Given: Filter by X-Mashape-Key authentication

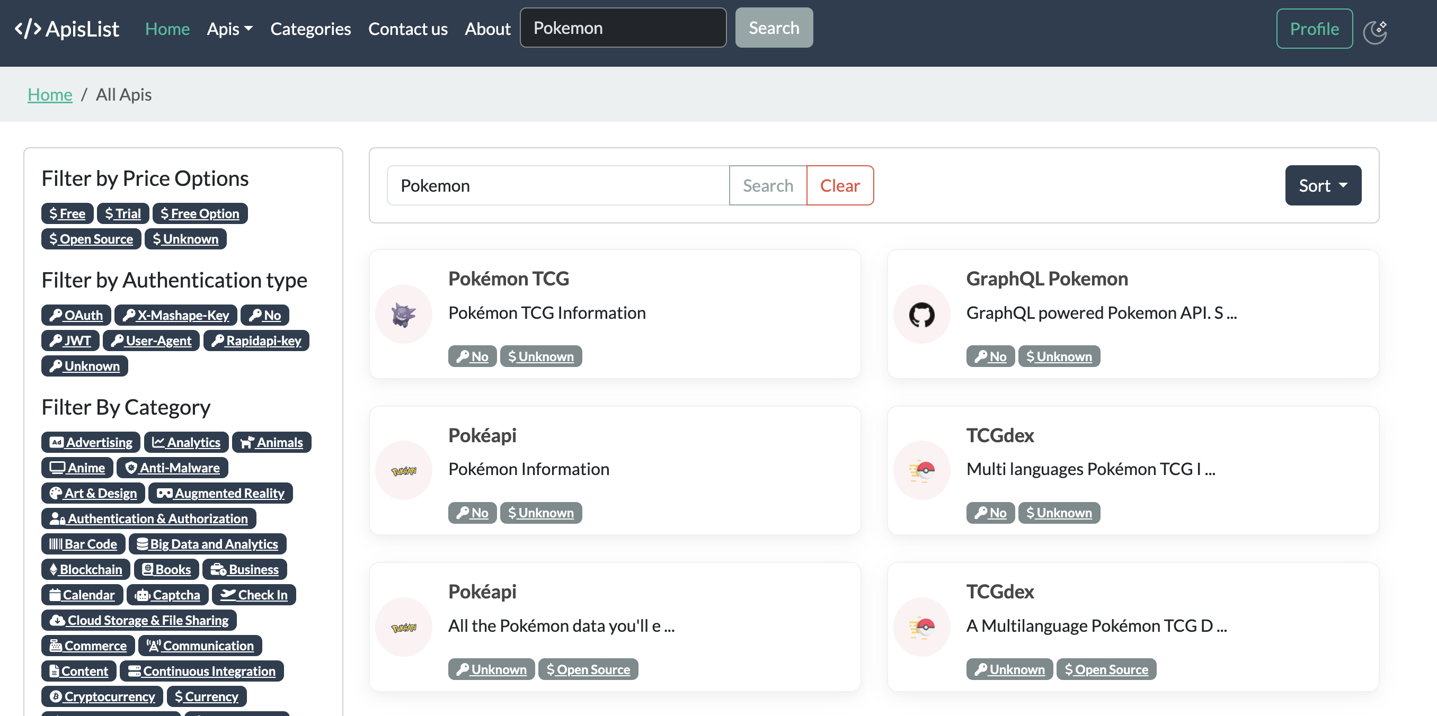Looking at the screenshot, I should [x=176, y=315].
